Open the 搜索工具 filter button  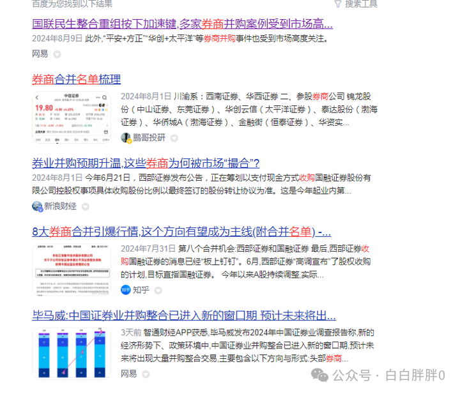pos(356,4)
